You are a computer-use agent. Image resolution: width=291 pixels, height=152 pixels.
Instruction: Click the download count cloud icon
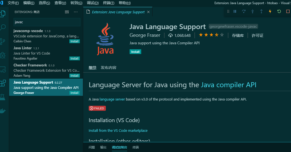click(x=170, y=35)
